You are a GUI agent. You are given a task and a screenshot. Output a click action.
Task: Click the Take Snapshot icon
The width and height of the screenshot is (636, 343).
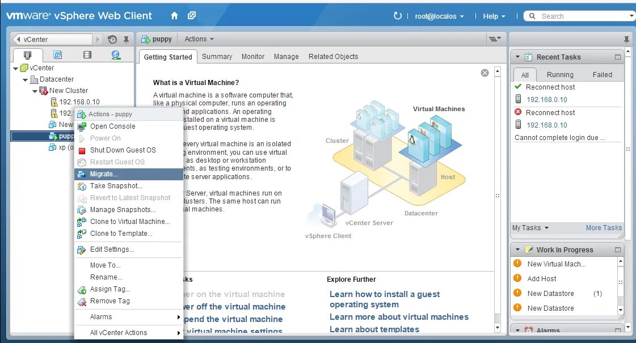pos(82,186)
